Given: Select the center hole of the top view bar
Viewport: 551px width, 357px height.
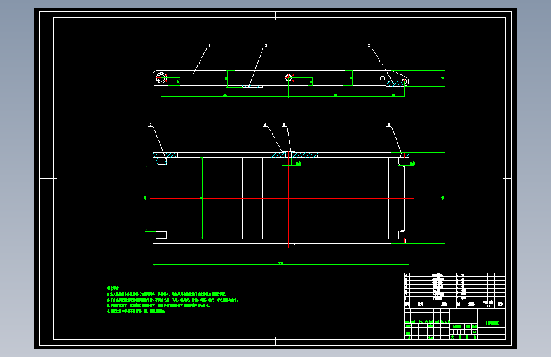Looking at the screenshot, I should 289,77.
